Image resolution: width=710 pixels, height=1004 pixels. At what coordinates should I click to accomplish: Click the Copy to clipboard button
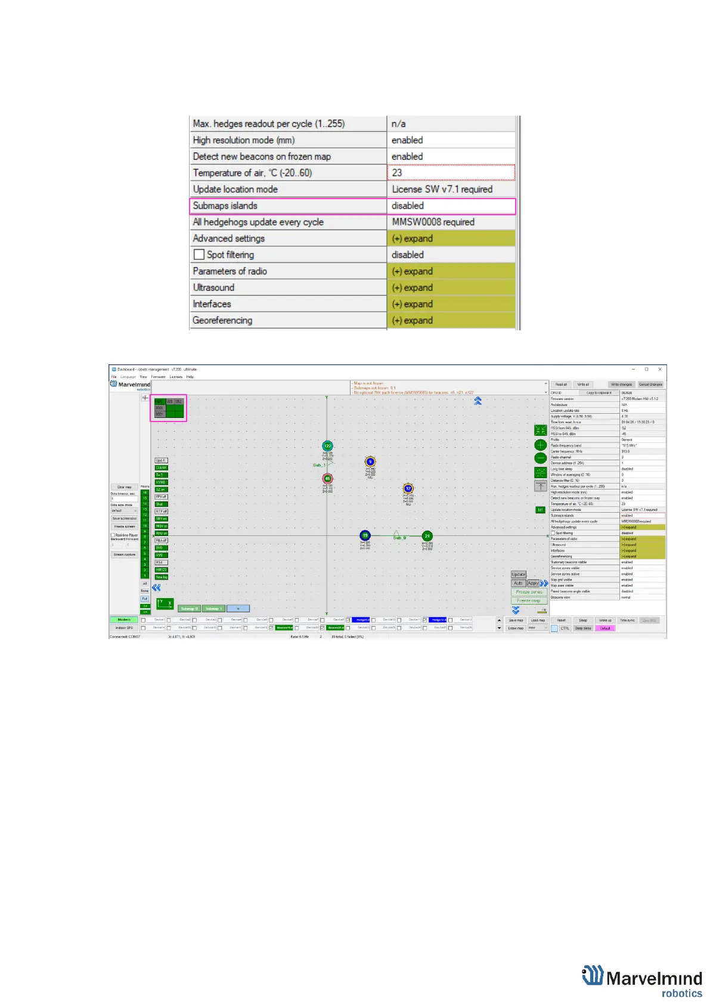(599, 393)
